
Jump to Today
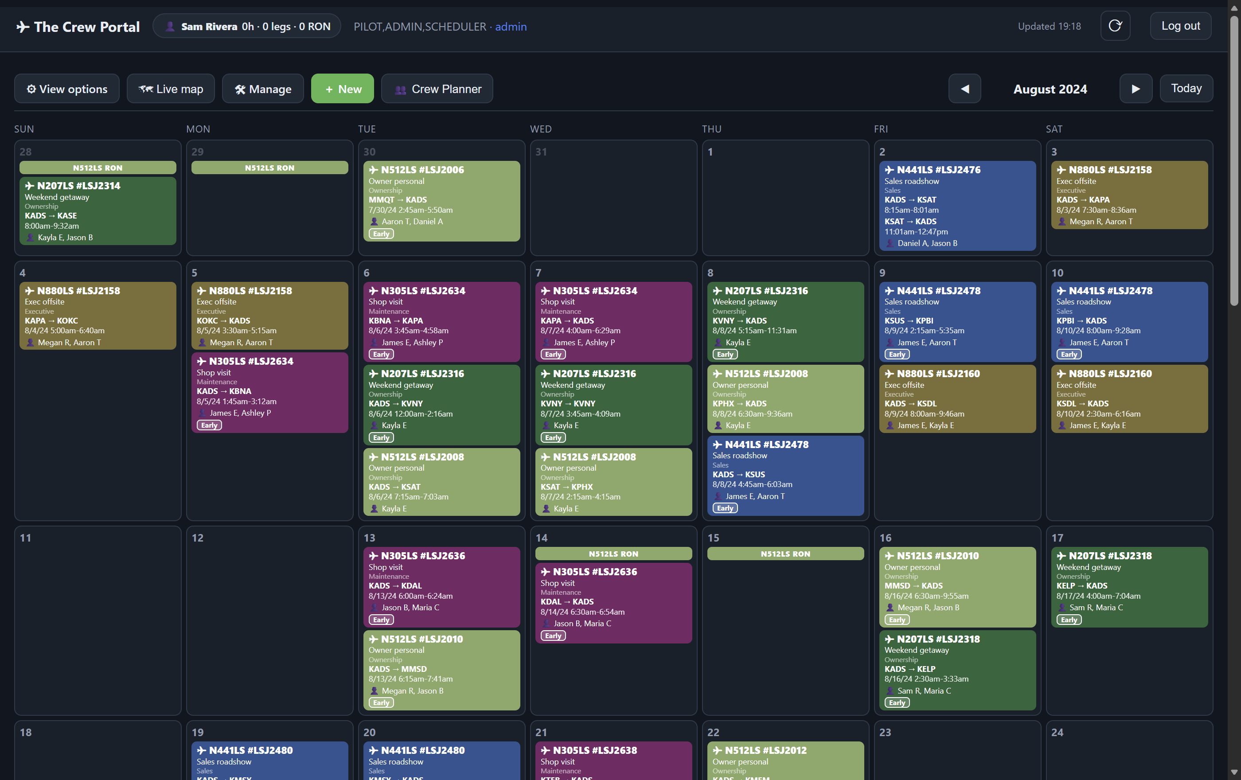click(1186, 89)
